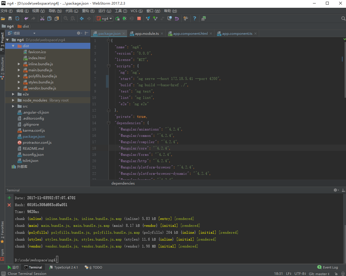Toggle tool window buttons at bottom-left corner
The width and height of the screenshot is (346, 276).
tap(3, 274)
